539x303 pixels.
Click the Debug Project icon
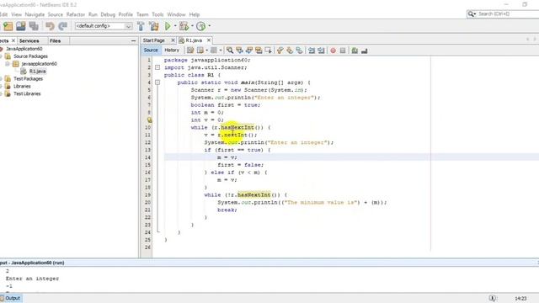click(184, 26)
